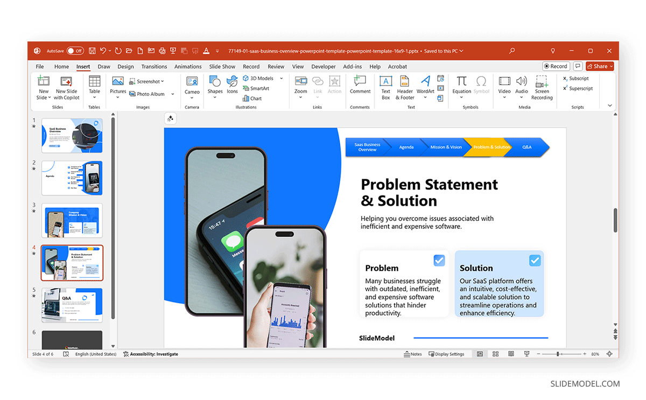Open the Share options
646x400 pixels.
[599, 66]
